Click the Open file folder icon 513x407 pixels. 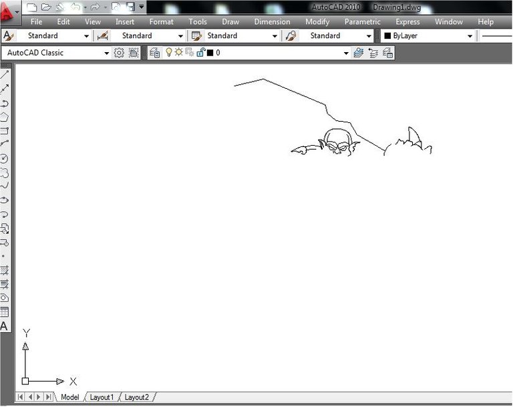click(x=46, y=7)
